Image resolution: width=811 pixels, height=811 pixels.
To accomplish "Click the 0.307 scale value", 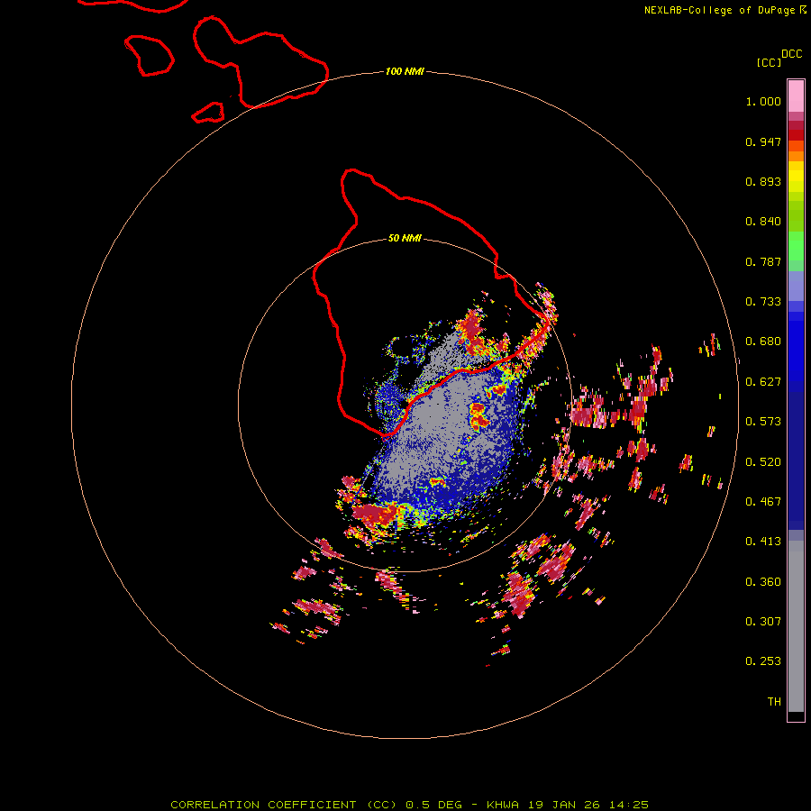I will tap(763, 622).
